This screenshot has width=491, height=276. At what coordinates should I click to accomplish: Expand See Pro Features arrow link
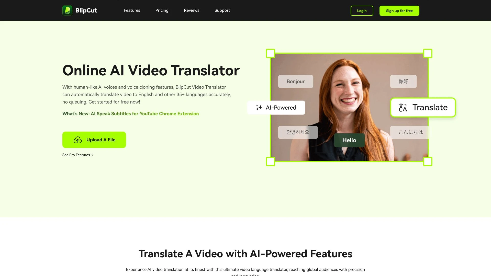77,155
